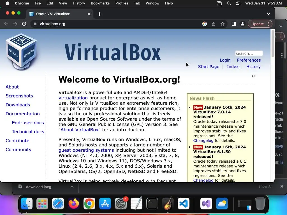This screenshot has height=215, width=287.
Task: Open End-user docs link
Action: (28, 123)
